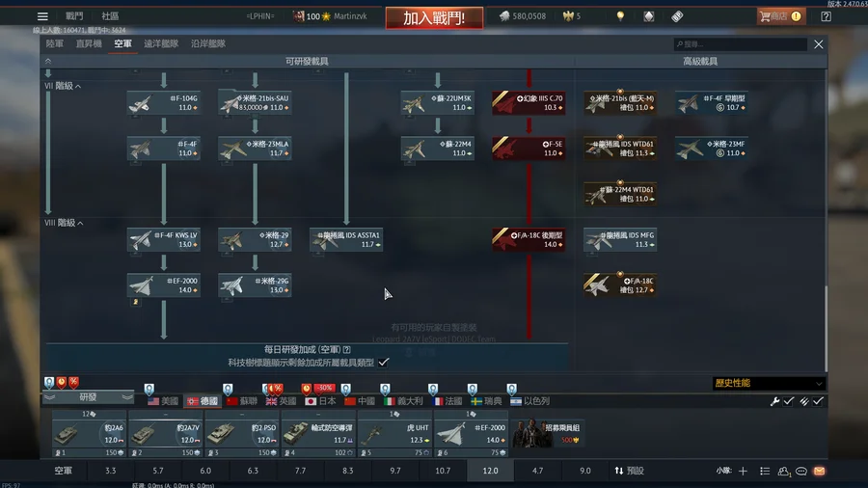The image size is (868, 488).
Task: Click the auto-refill ammo icon
Action: tap(803, 401)
